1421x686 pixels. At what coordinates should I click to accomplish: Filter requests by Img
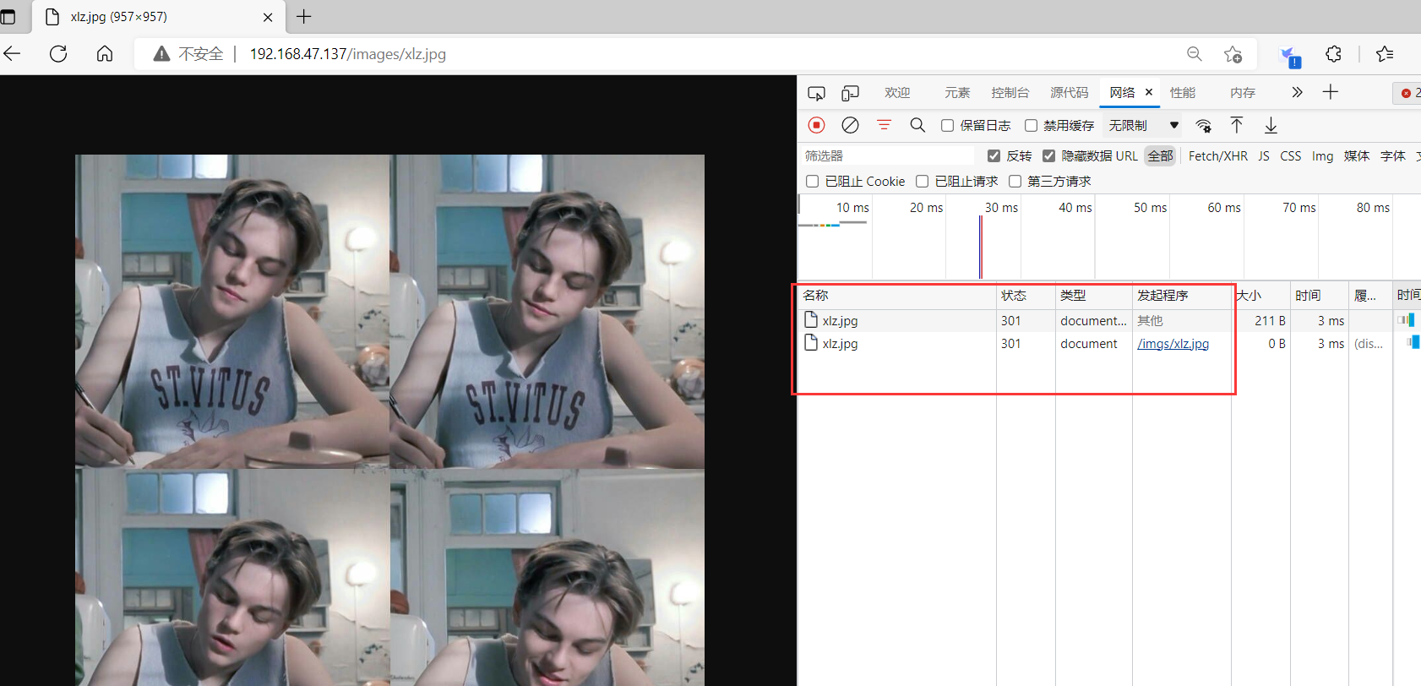1322,155
